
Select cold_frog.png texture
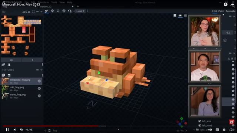(21, 89)
